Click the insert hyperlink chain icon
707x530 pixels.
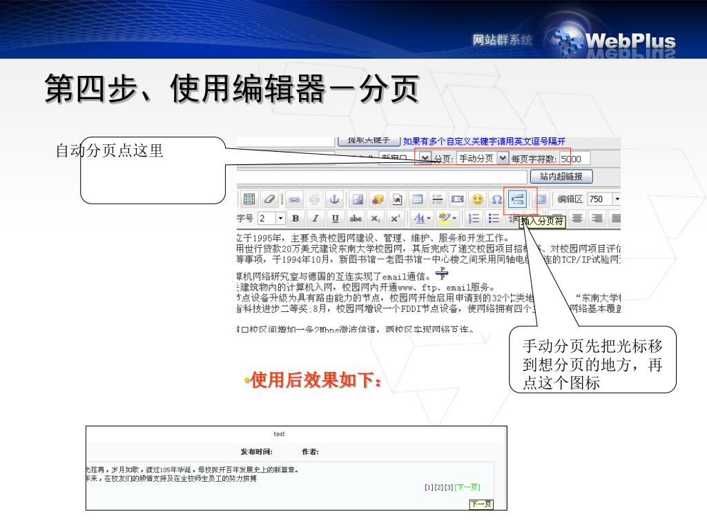coord(294,199)
